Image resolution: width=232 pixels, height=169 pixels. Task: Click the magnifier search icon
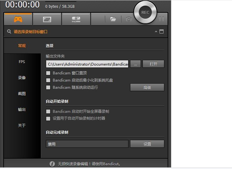click(9, 32)
